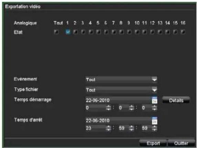
Task: Uncheck analog channel 1 checkbox
Action: point(68,32)
